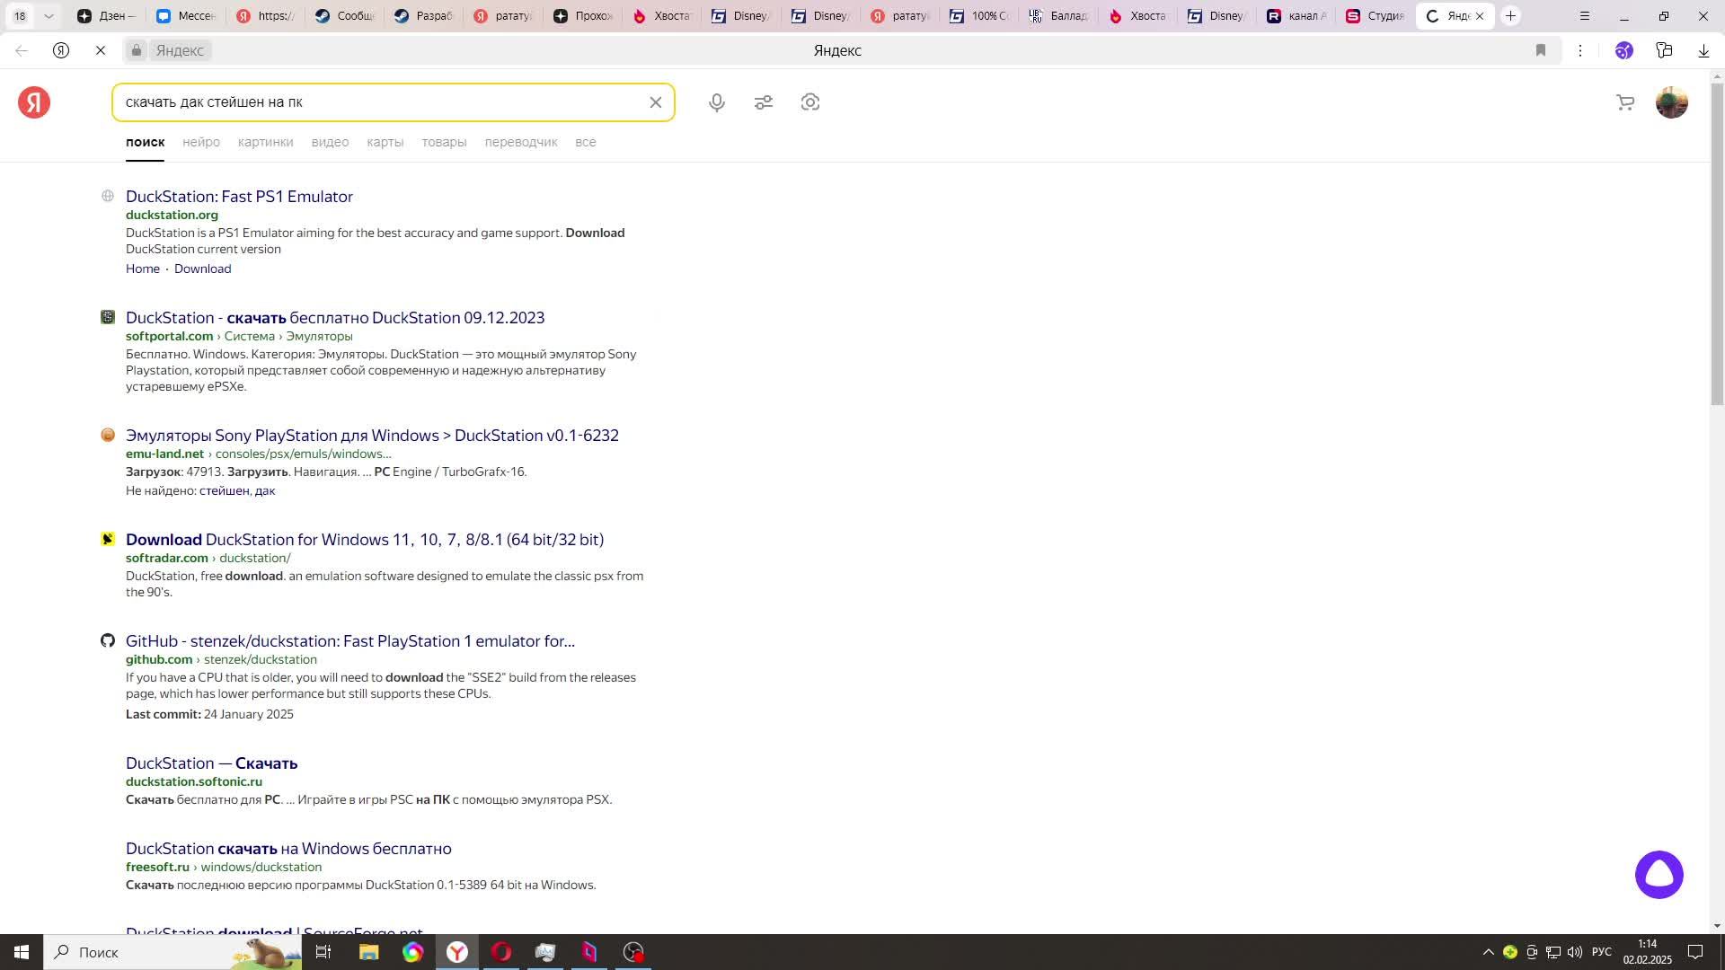Switch to the картинки search tab
Image resolution: width=1725 pixels, height=970 pixels.
[x=265, y=142]
